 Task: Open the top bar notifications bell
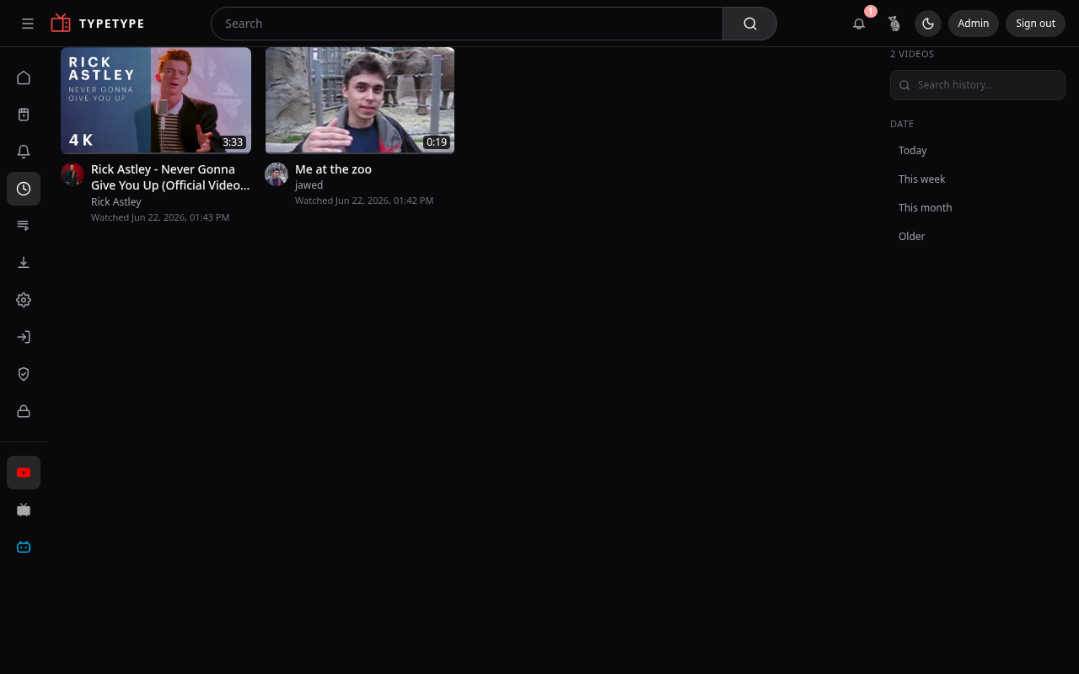859,24
